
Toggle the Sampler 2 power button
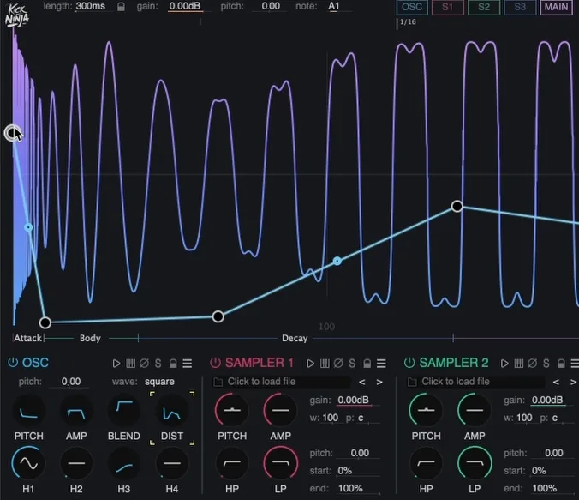click(409, 363)
